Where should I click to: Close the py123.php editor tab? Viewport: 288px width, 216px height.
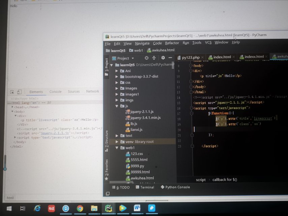pyautogui.click(x=202, y=57)
